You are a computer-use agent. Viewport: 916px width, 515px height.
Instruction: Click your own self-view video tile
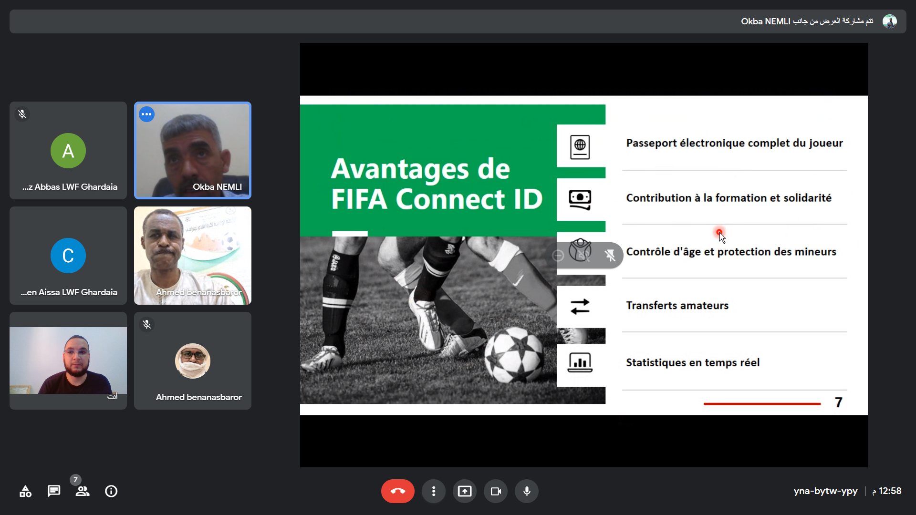(x=68, y=360)
